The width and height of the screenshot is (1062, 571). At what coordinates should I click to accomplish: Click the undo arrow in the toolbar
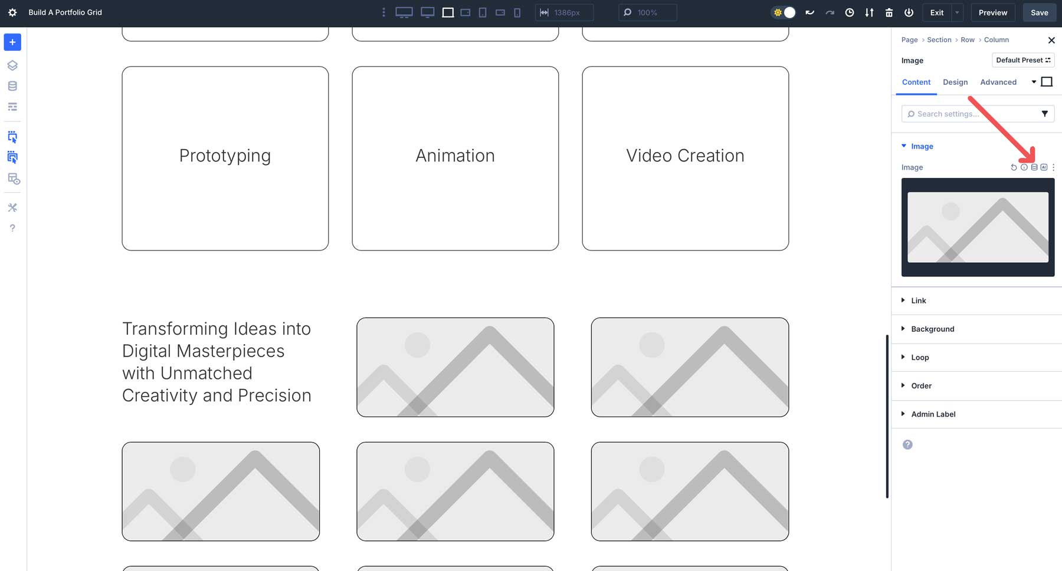(x=809, y=12)
